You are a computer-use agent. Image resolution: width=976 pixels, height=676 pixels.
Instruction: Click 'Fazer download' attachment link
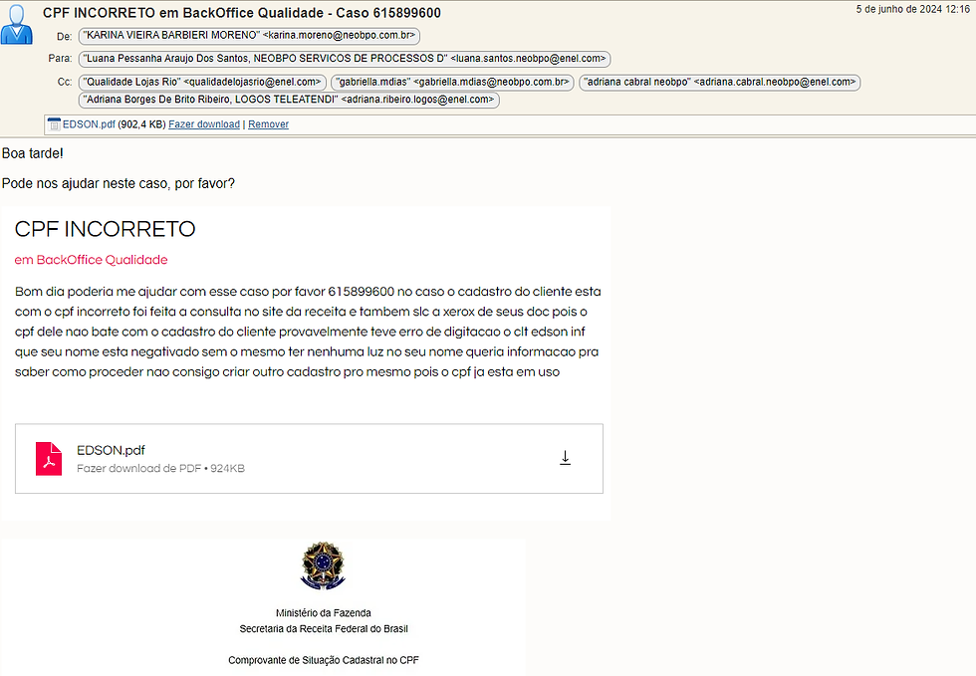[204, 124]
